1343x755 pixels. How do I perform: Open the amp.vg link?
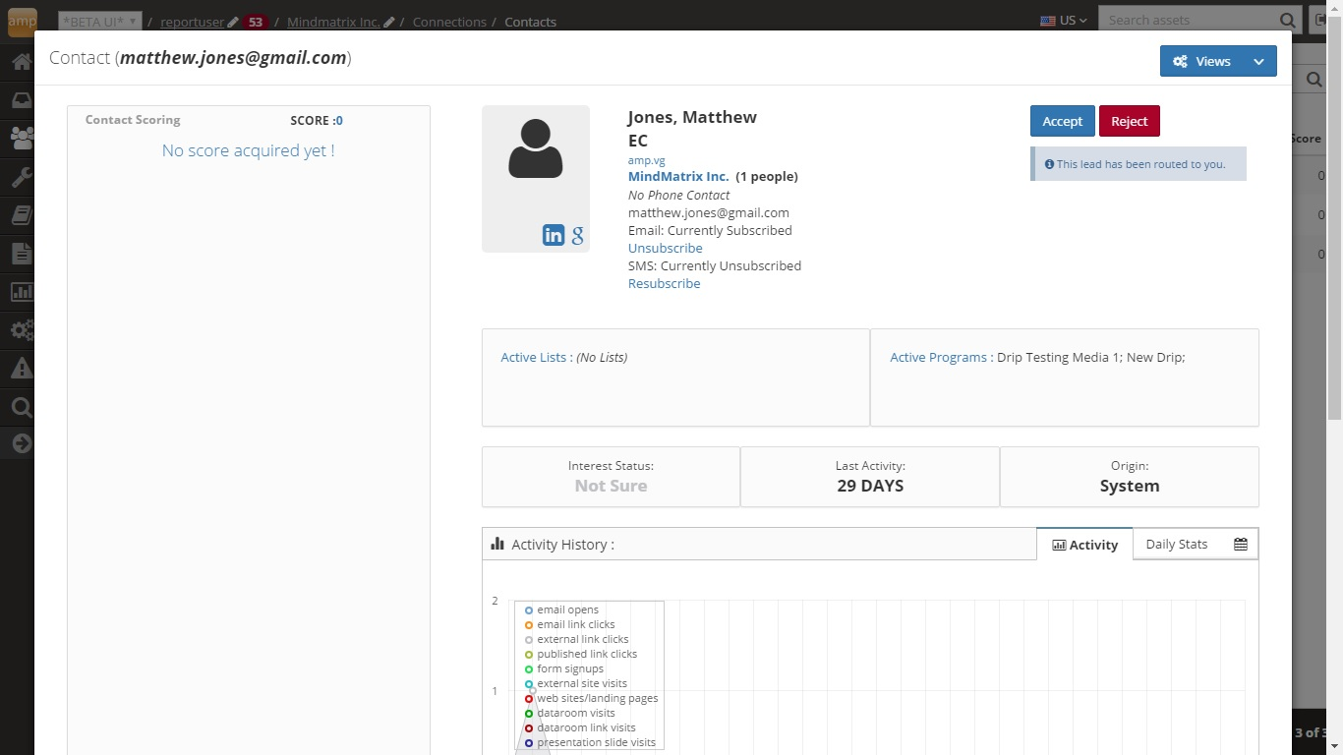point(647,160)
